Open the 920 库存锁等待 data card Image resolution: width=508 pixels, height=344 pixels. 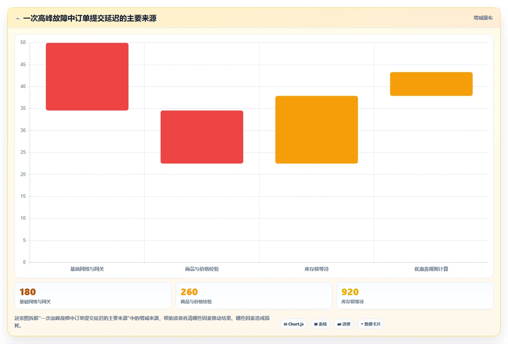click(x=415, y=296)
